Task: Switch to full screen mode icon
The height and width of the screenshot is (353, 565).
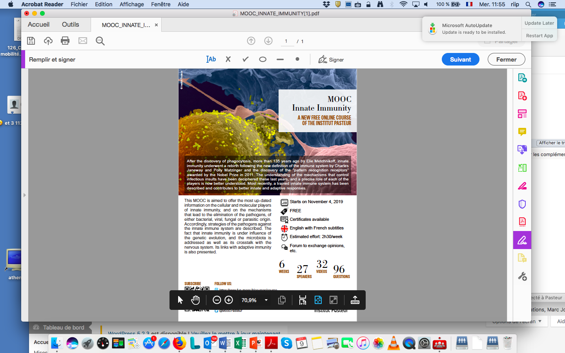Action: coord(334,300)
